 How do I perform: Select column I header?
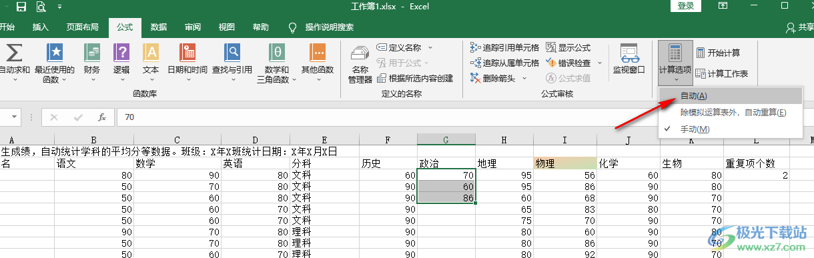point(564,139)
